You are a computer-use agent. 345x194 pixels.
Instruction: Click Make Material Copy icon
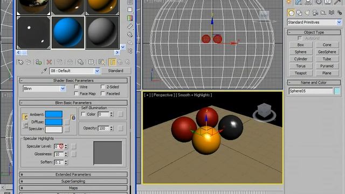pyautogui.click(x=59, y=62)
